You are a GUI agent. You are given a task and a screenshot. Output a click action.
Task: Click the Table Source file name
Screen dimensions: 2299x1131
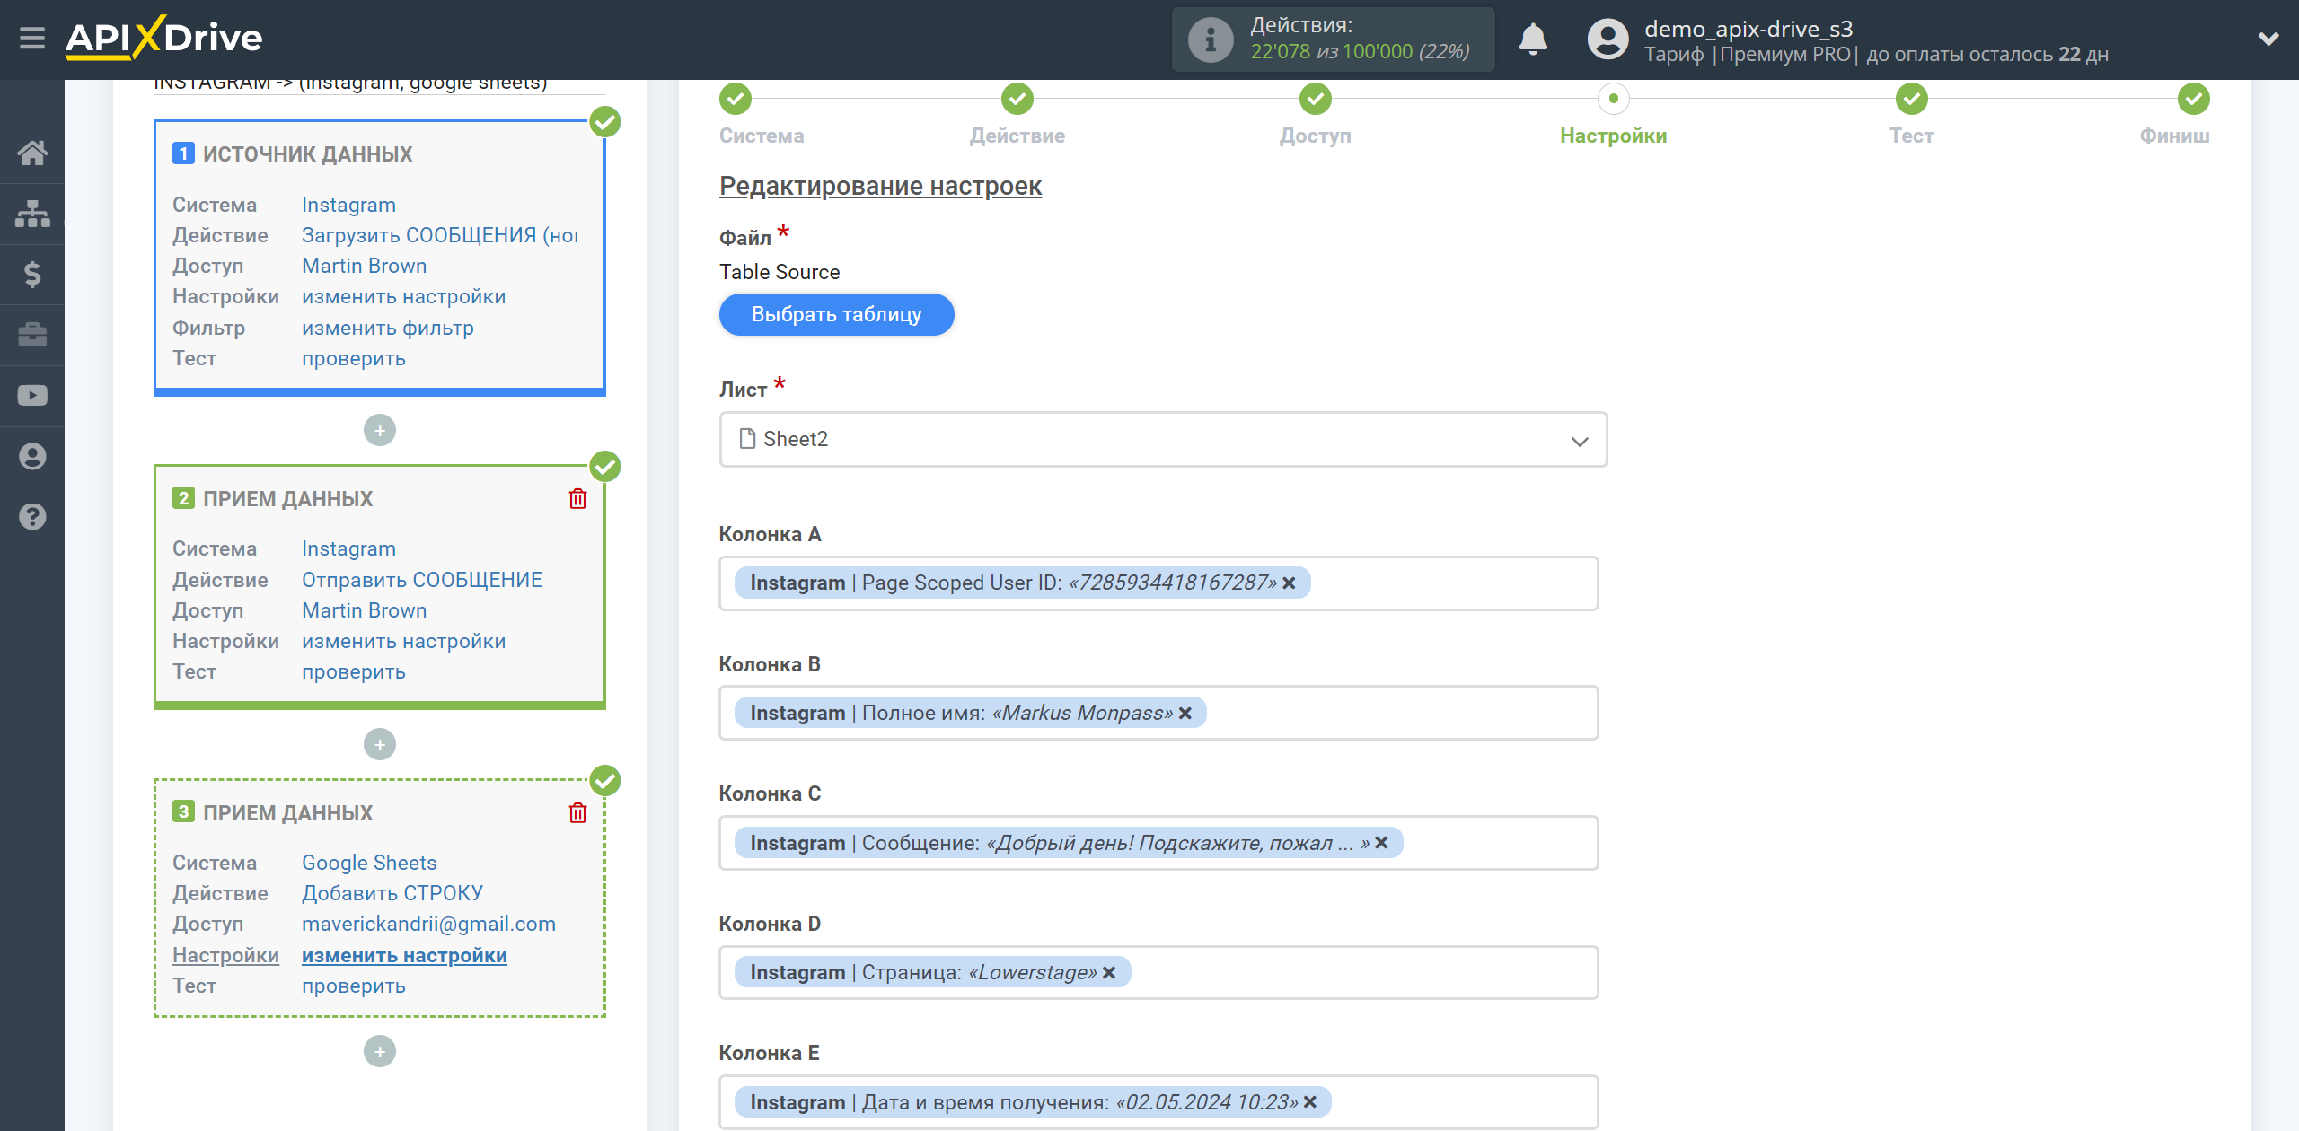coord(780,273)
